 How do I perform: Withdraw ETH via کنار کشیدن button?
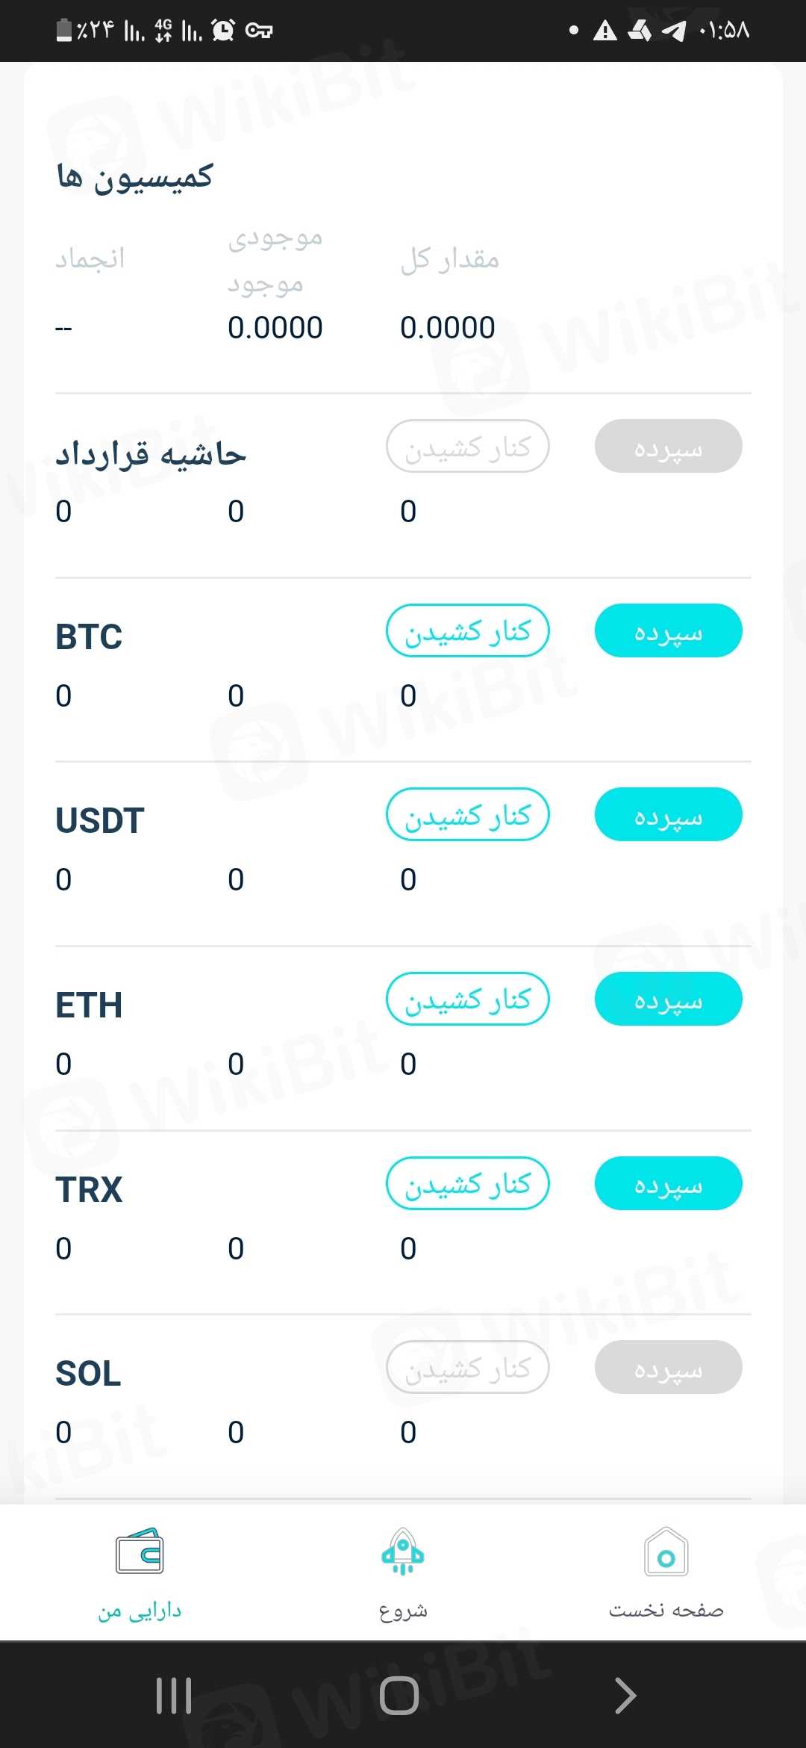(468, 999)
